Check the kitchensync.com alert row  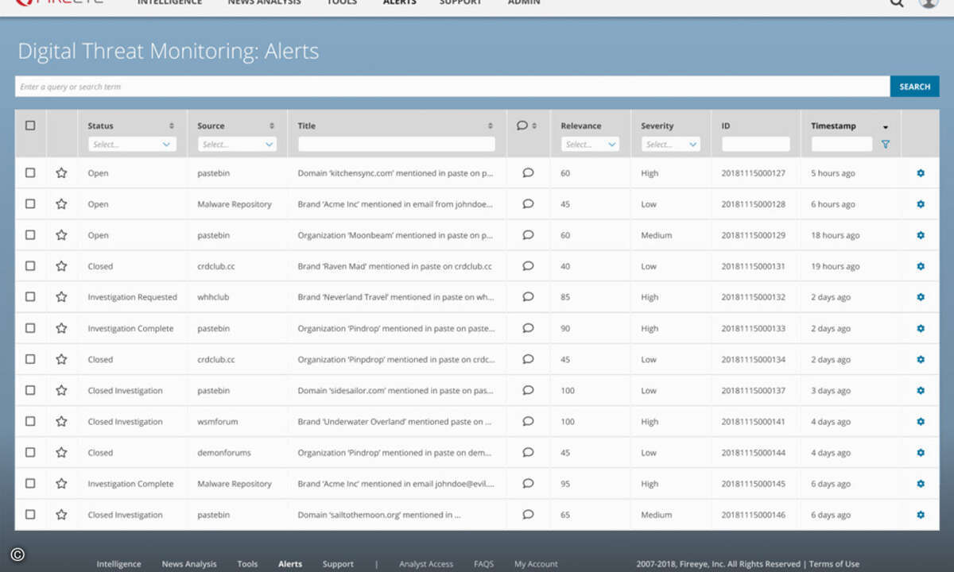(x=30, y=173)
